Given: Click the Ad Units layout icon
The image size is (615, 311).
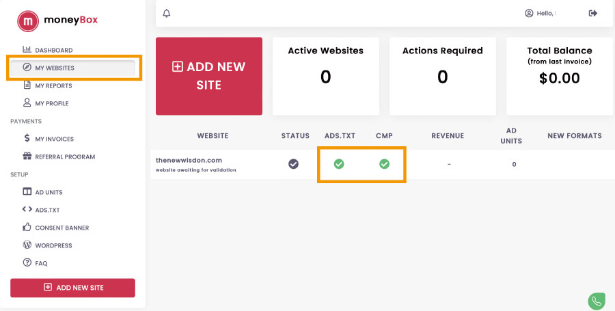Looking at the screenshot, I should 27,191.
